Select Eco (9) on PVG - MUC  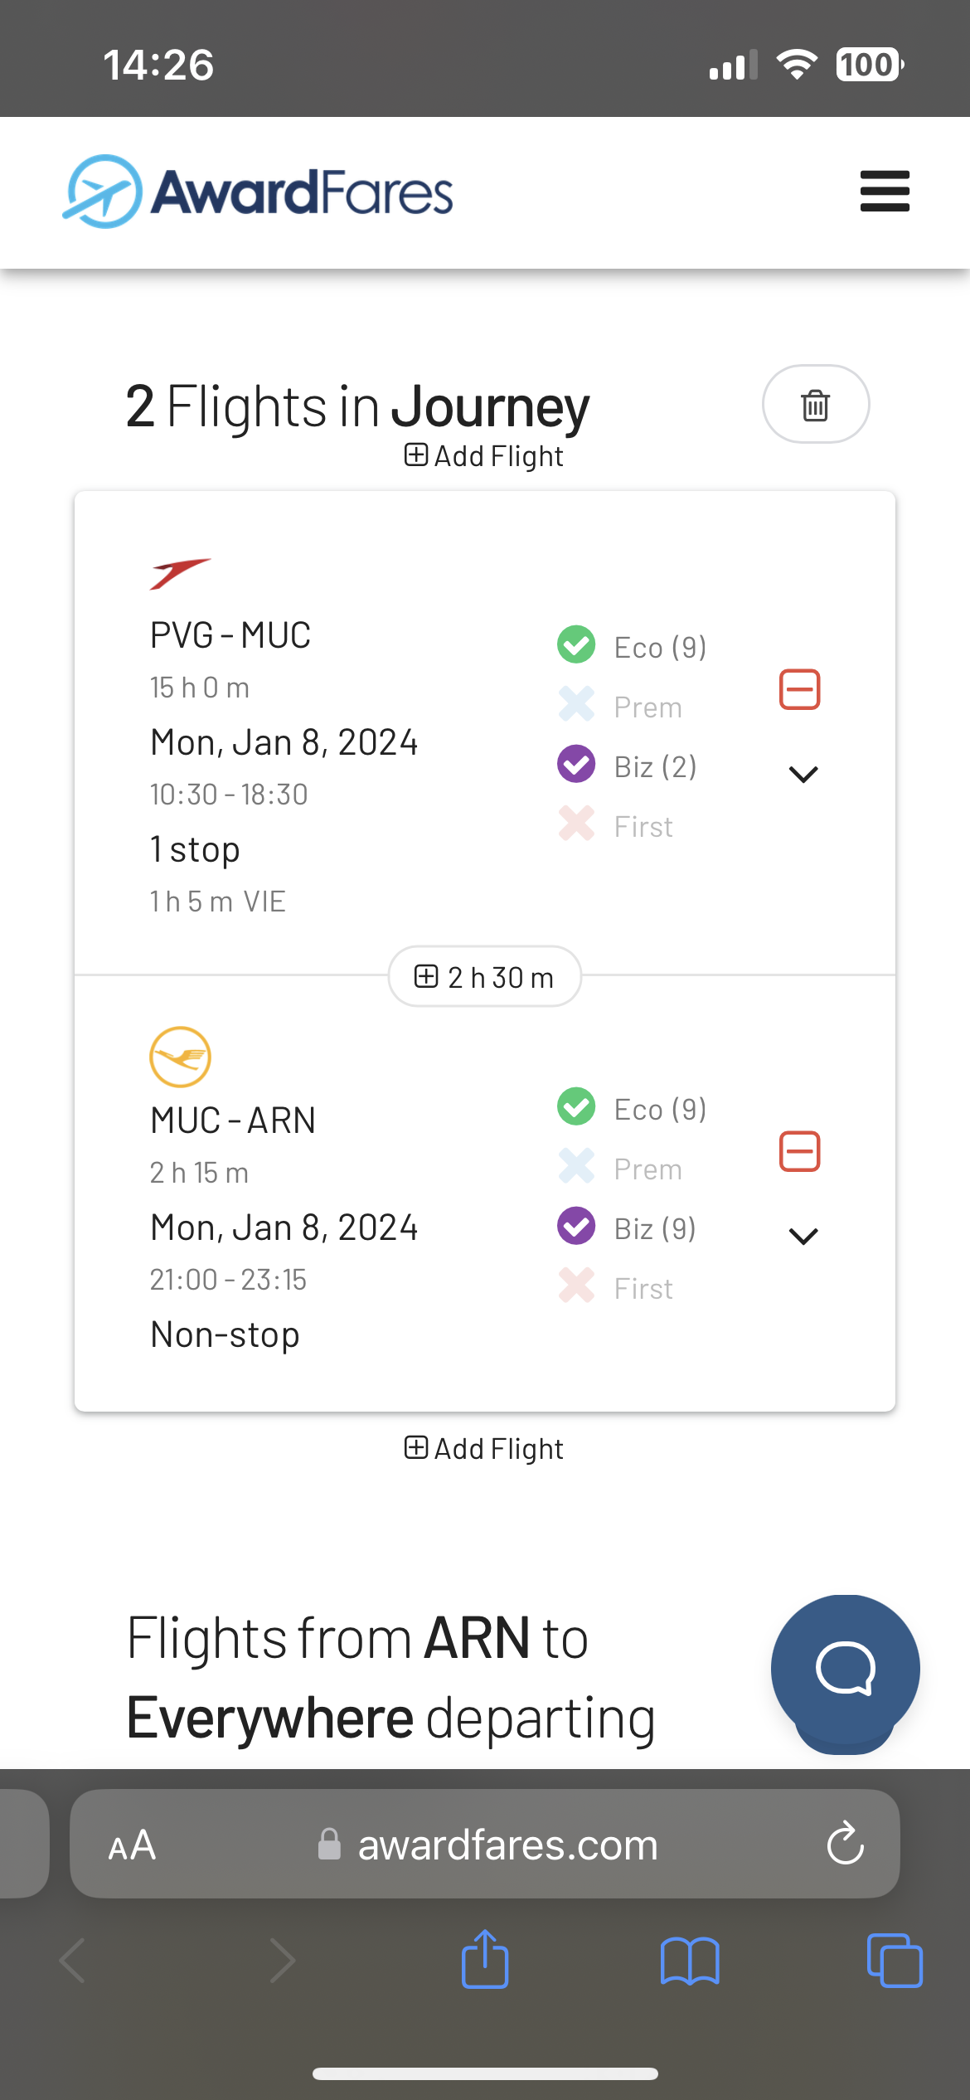click(633, 647)
